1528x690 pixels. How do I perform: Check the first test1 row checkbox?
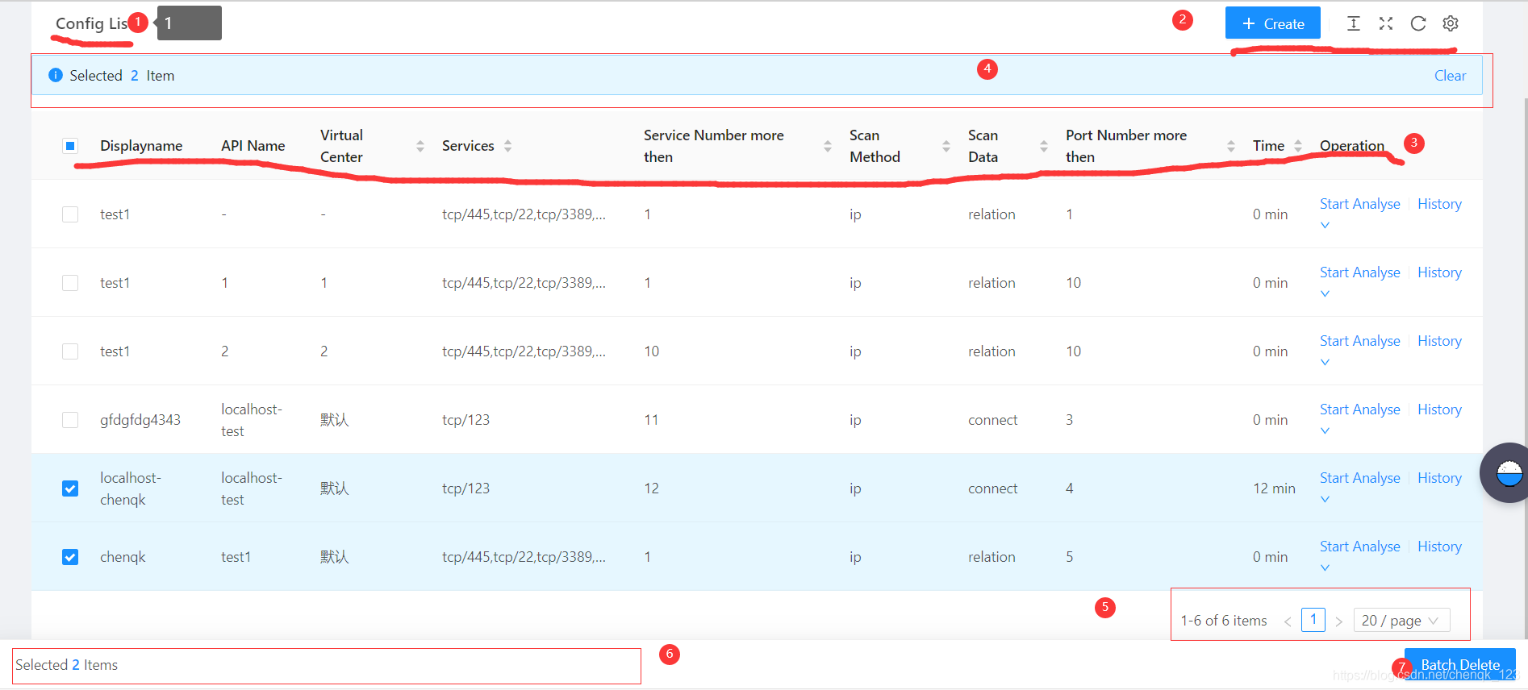[70, 214]
